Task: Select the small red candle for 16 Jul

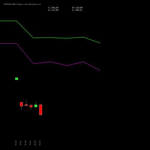Action: pos(26,105)
